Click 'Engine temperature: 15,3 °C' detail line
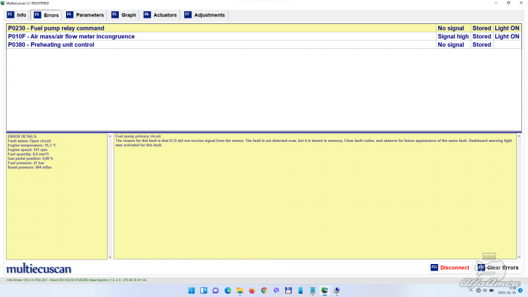Viewport: 528px width, 297px height. 32,145
